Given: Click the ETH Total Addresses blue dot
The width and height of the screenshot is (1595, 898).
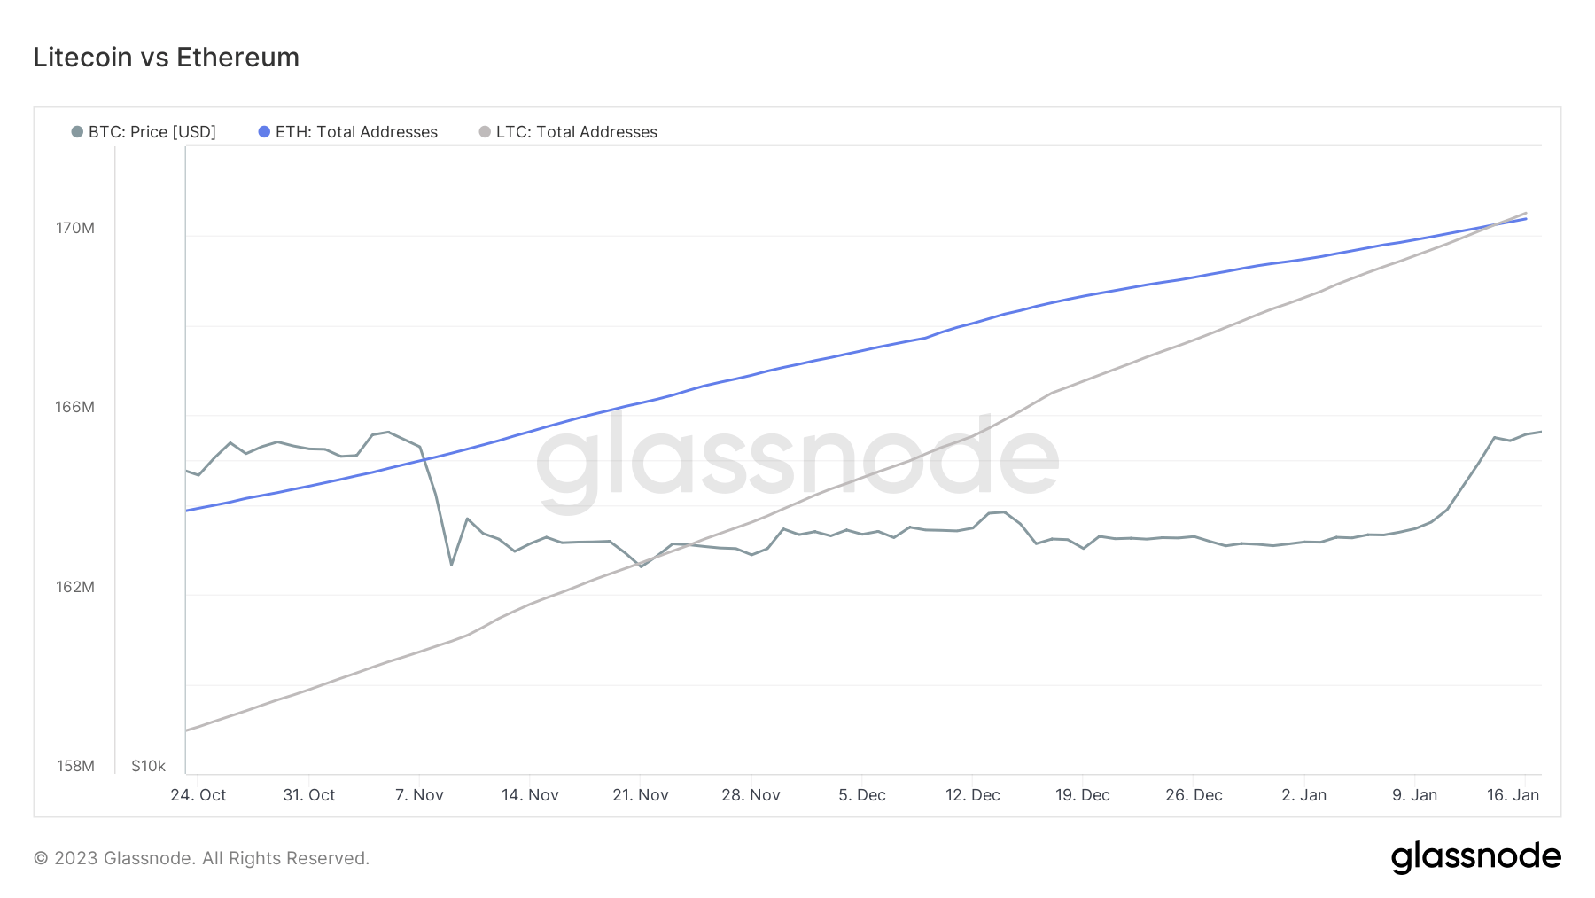Looking at the screenshot, I should tap(264, 132).
